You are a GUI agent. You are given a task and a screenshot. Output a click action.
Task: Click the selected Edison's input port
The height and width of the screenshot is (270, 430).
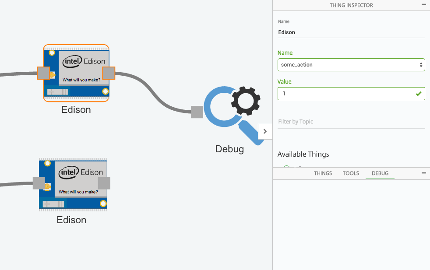pyautogui.click(x=43, y=73)
